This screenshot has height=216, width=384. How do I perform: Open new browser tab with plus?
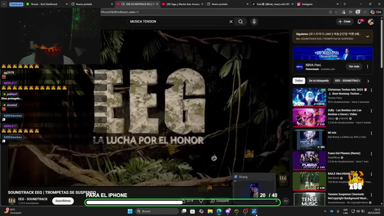pyautogui.click(x=345, y=4)
